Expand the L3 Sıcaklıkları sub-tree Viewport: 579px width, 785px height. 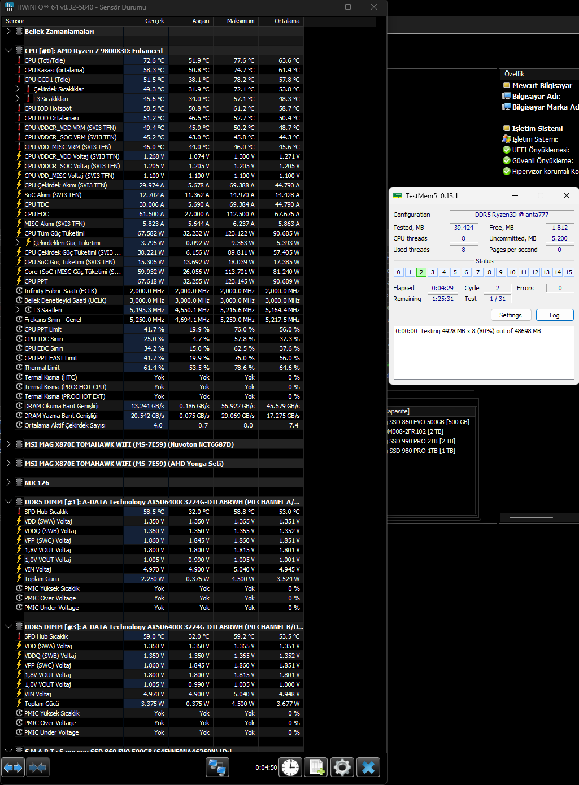18,99
